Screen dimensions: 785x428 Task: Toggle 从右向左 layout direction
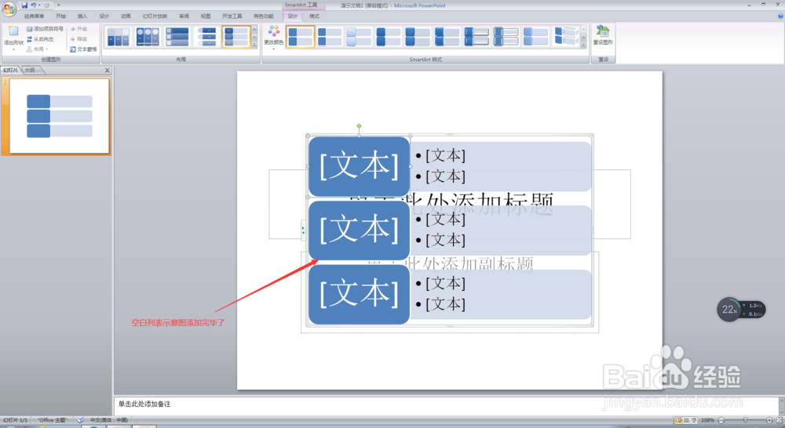[40, 39]
